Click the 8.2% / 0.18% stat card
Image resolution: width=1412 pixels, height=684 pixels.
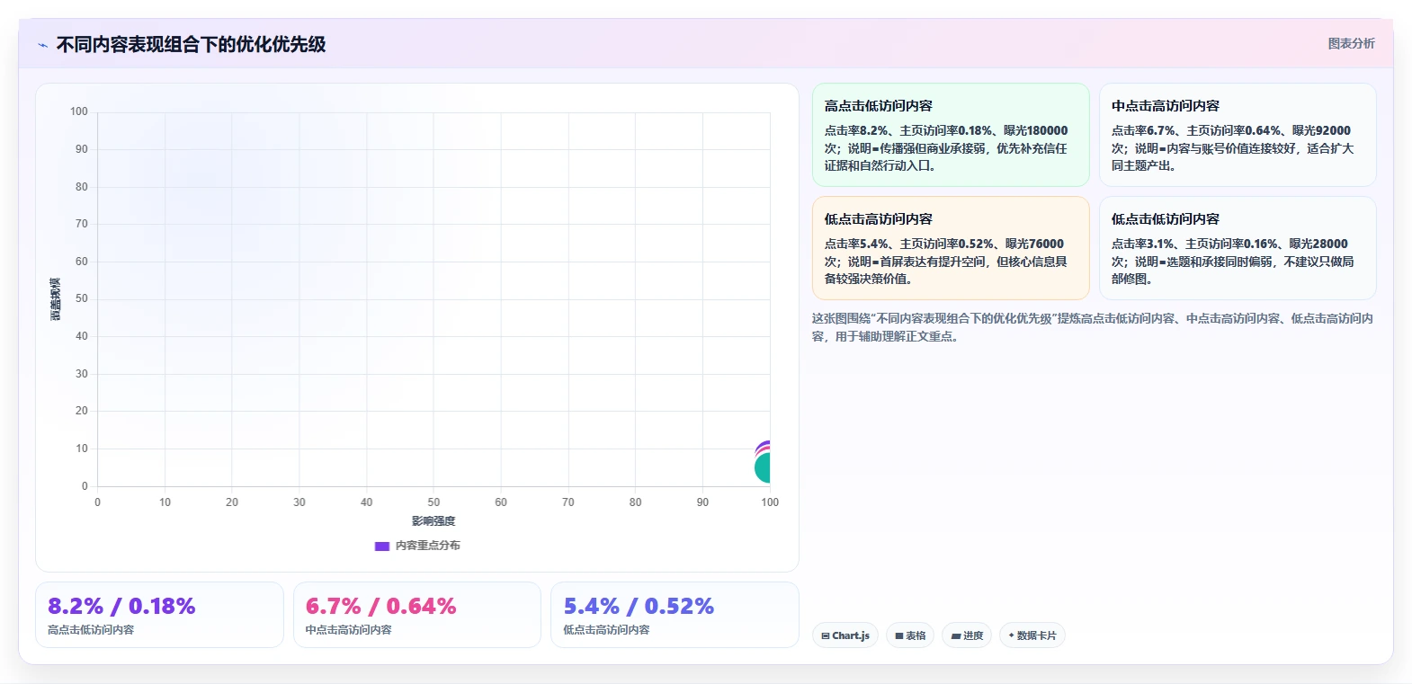pyautogui.click(x=159, y=615)
